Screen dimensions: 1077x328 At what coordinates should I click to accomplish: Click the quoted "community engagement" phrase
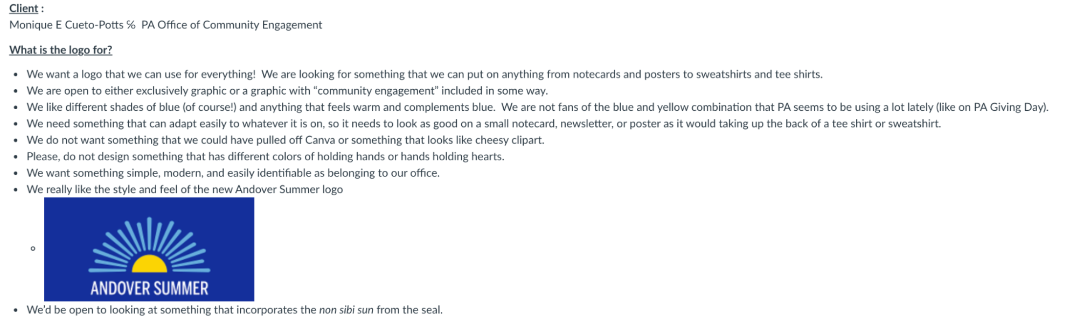click(x=374, y=90)
